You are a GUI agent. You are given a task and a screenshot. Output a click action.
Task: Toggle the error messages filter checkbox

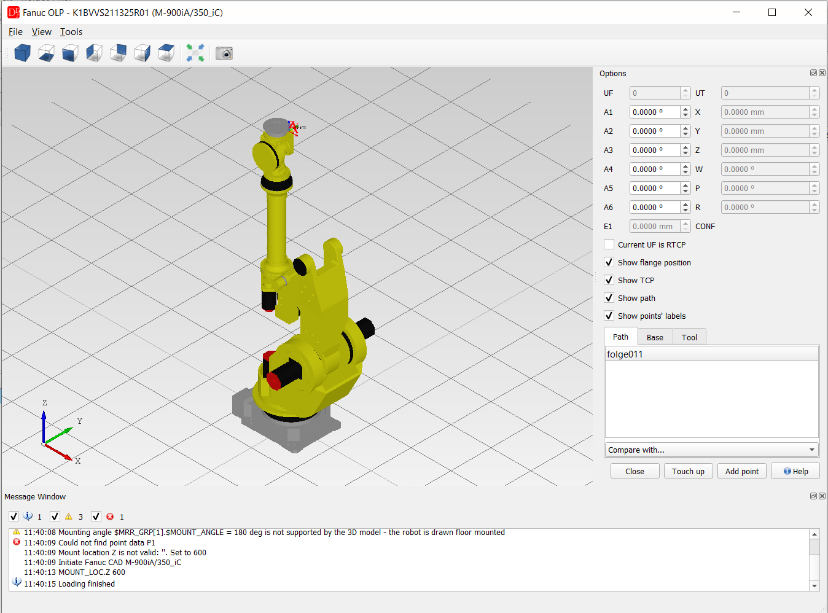click(96, 517)
